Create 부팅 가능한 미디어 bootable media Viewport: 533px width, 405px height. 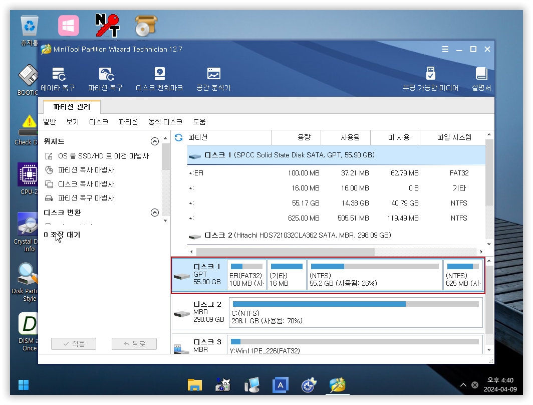pos(430,79)
